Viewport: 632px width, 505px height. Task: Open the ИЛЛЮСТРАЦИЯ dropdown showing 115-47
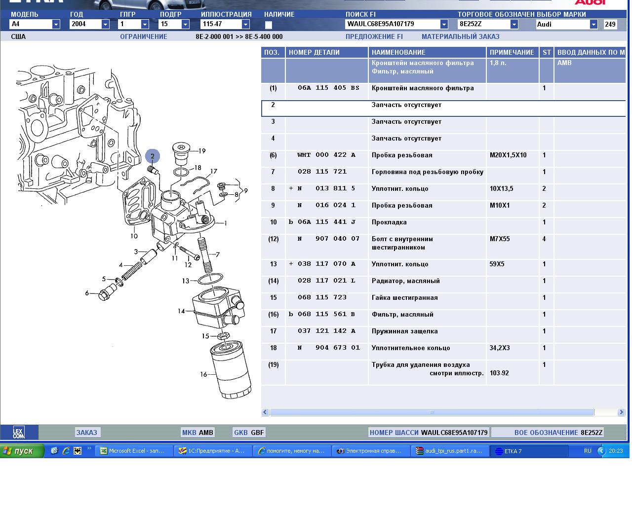tap(245, 24)
